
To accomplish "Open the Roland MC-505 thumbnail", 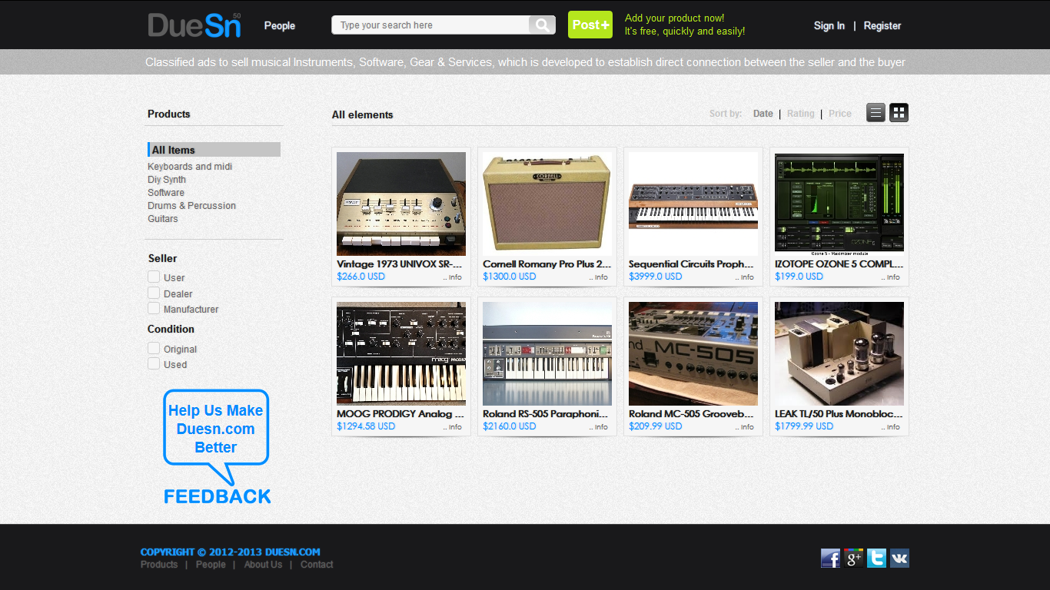I will point(693,353).
